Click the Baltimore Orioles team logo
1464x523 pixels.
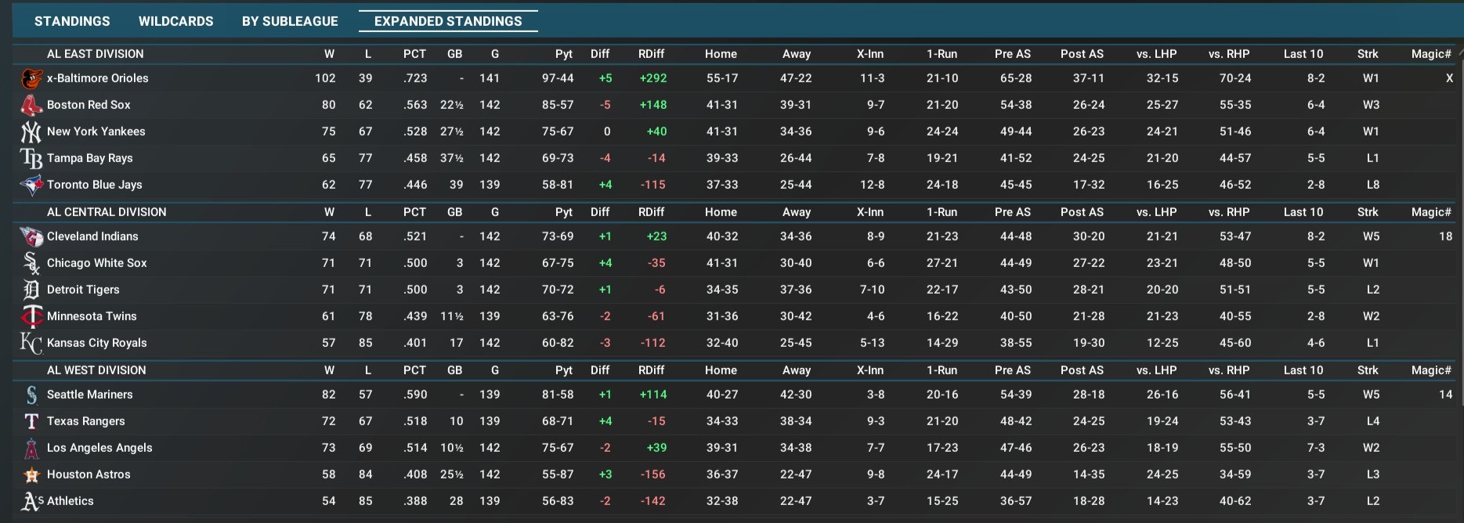(x=31, y=78)
